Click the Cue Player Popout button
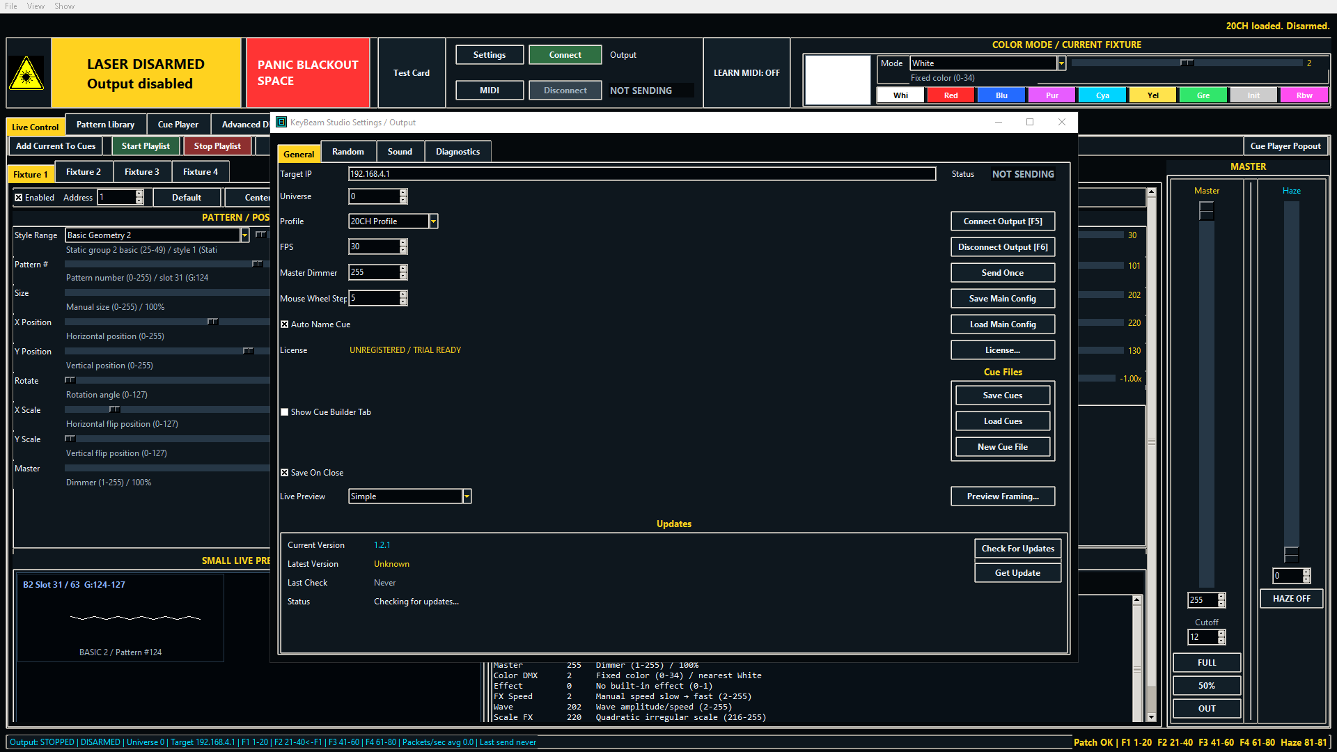Image resolution: width=1337 pixels, height=752 pixels. pos(1285,146)
